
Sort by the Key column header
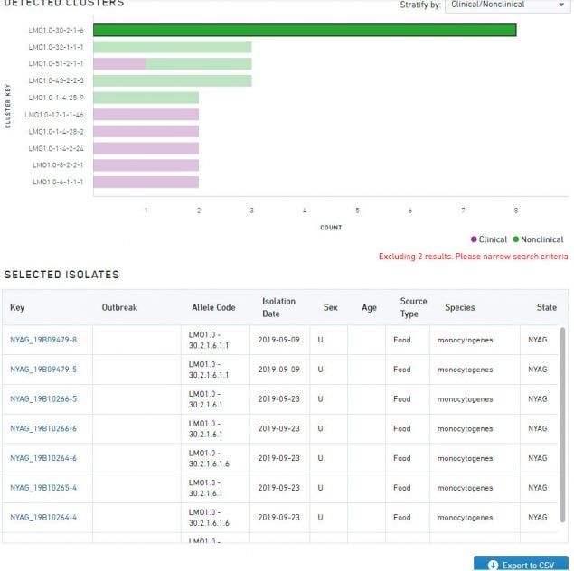point(17,307)
